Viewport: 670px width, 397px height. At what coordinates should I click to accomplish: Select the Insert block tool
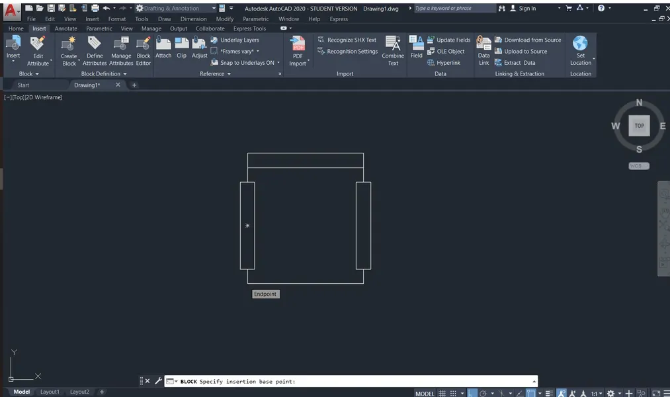pyautogui.click(x=13, y=48)
